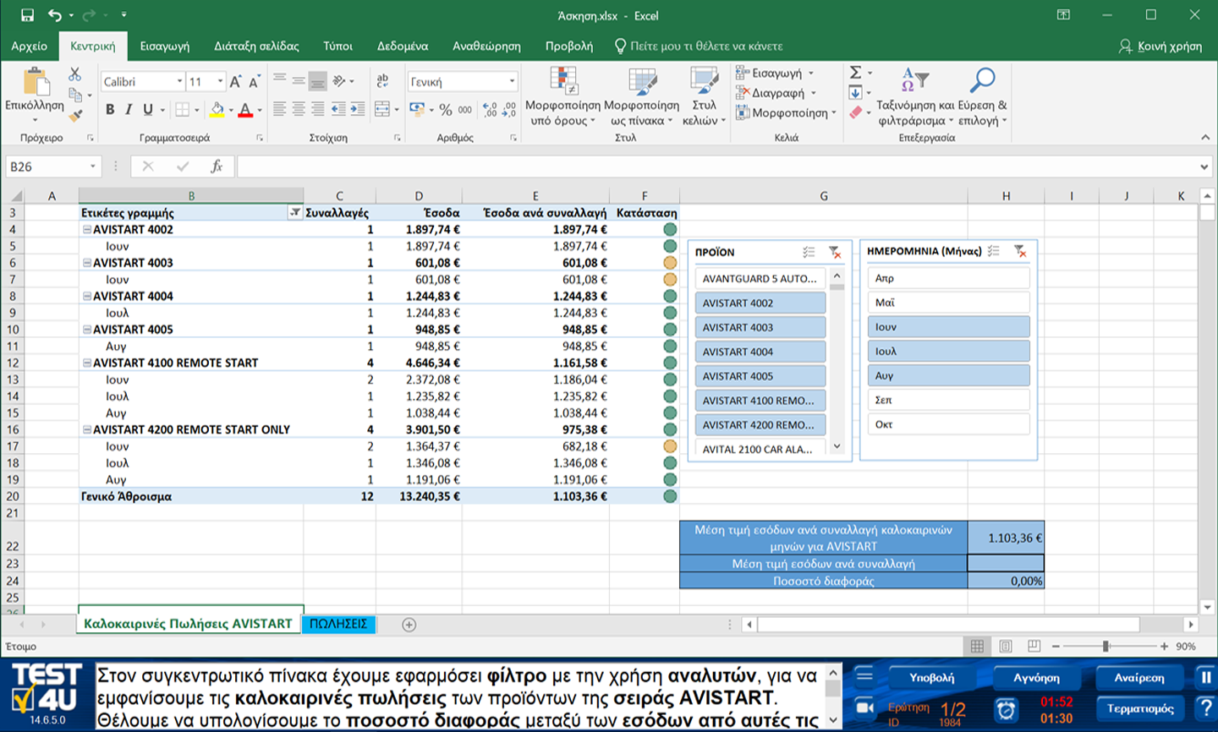Click Κοινή χρήση (Share) button

(x=1160, y=46)
